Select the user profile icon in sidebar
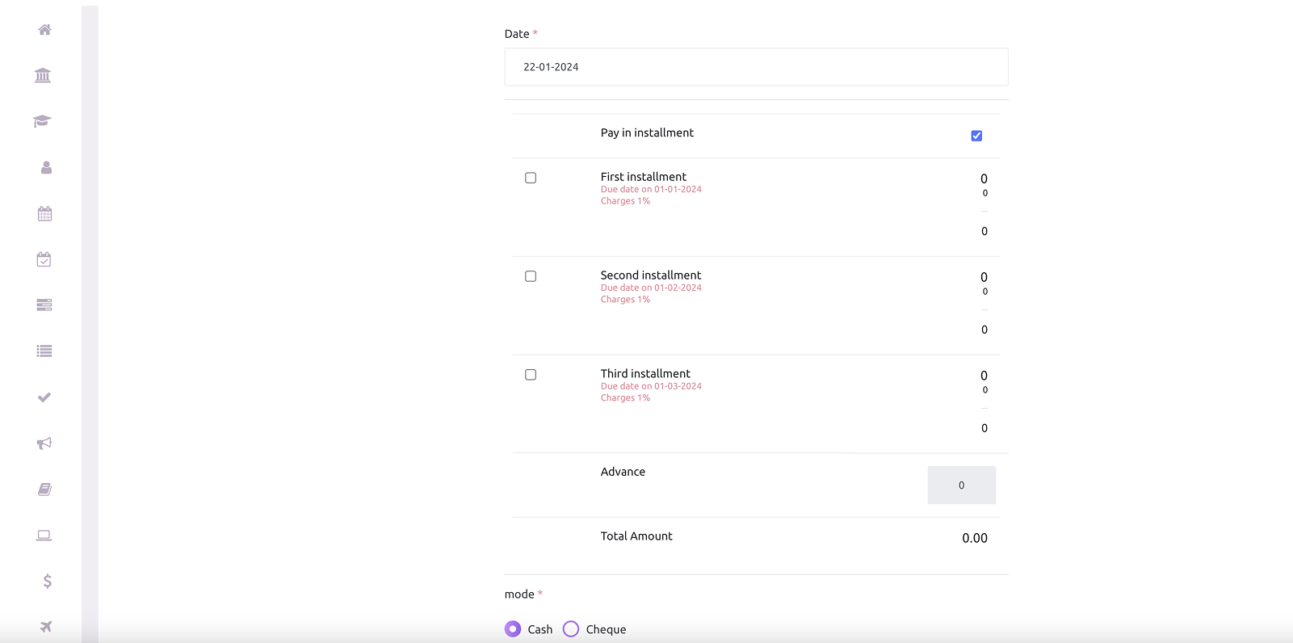 click(46, 167)
